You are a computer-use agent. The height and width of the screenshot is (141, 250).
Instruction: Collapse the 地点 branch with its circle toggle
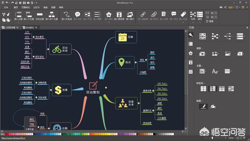[x=136, y=62]
